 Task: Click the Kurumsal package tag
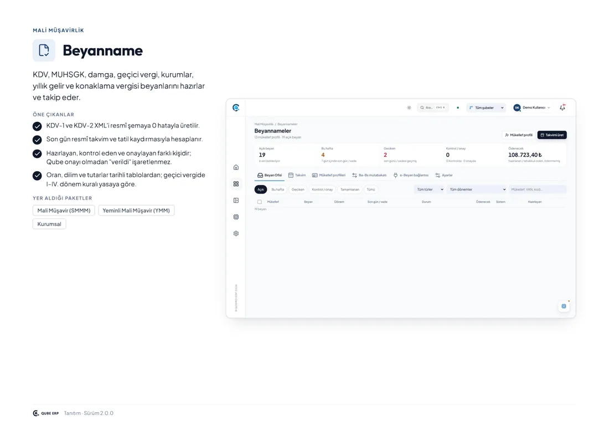pos(49,224)
